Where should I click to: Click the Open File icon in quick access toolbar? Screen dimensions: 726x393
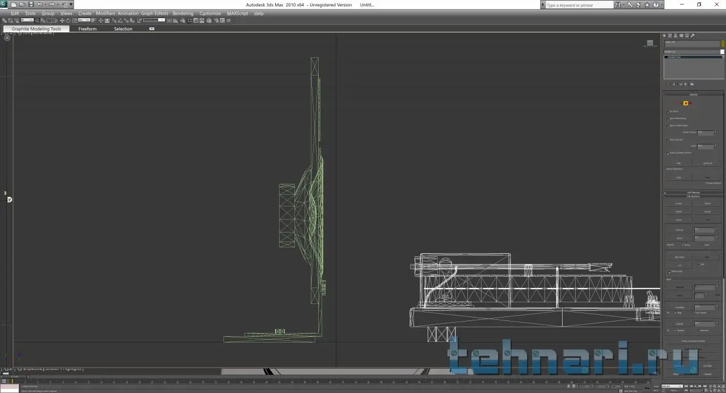pos(22,5)
